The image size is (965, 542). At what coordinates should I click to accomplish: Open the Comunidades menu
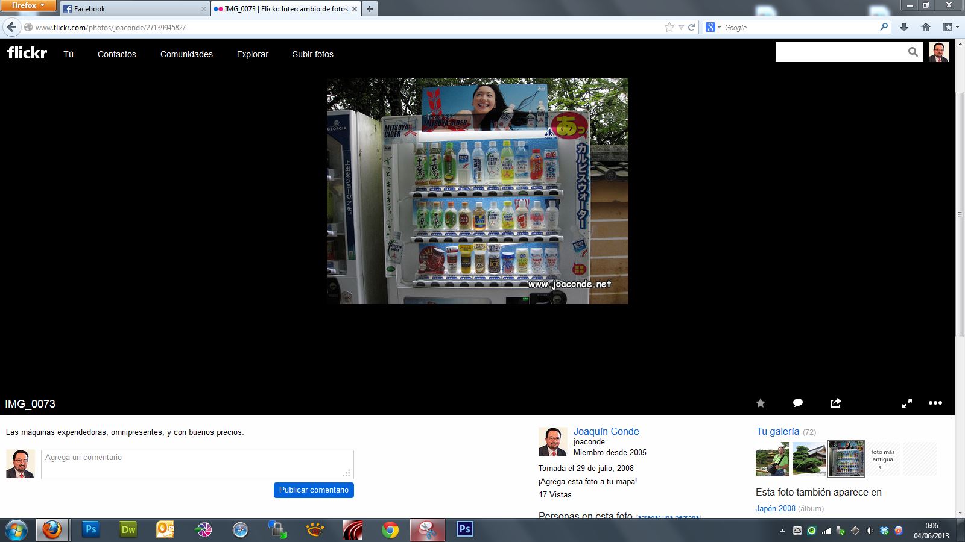[186, 54]
